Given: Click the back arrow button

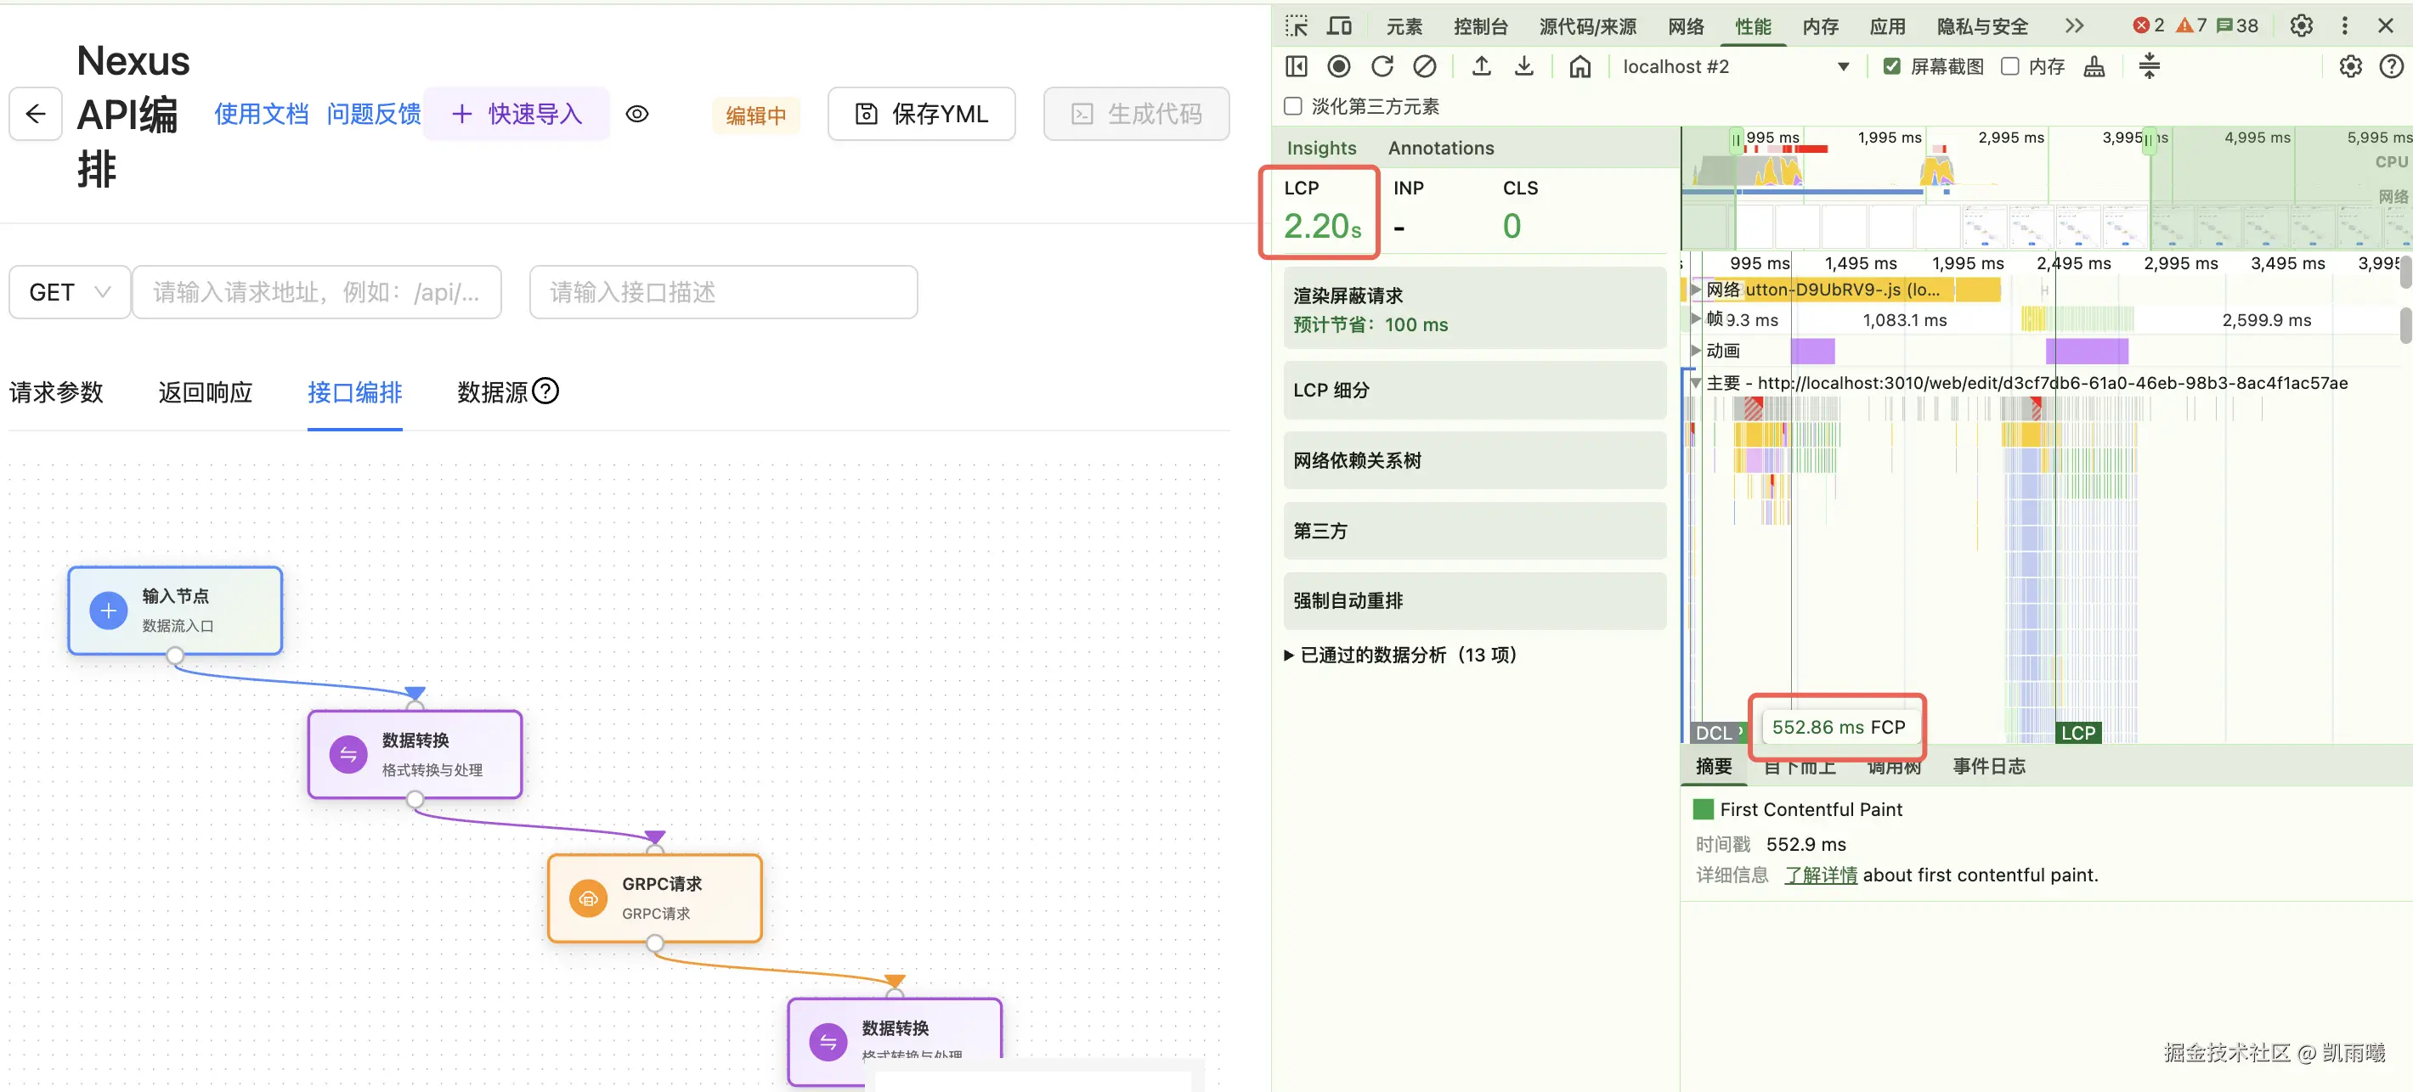Looking at the screenshot, I should (x=36, y=115).
